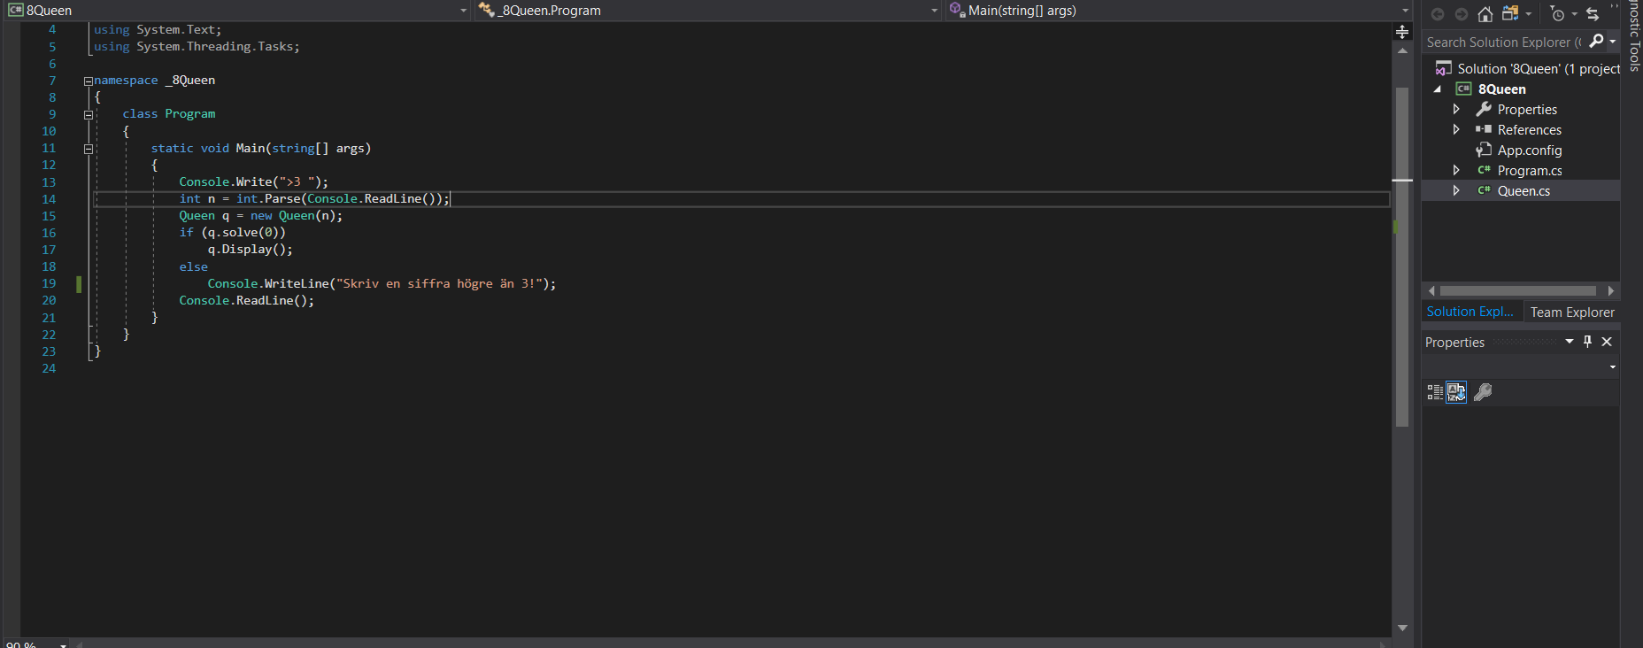Toggle Alphabetical sort in Properties panel
This screenshot has height=648, width=1643.
1456,392
